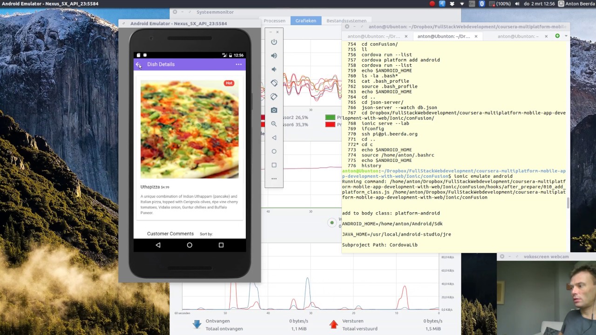The image size is (596, 335).
Task: Open network Wi-Fi indicator in top panel
Action: click(x=462, y=4)
